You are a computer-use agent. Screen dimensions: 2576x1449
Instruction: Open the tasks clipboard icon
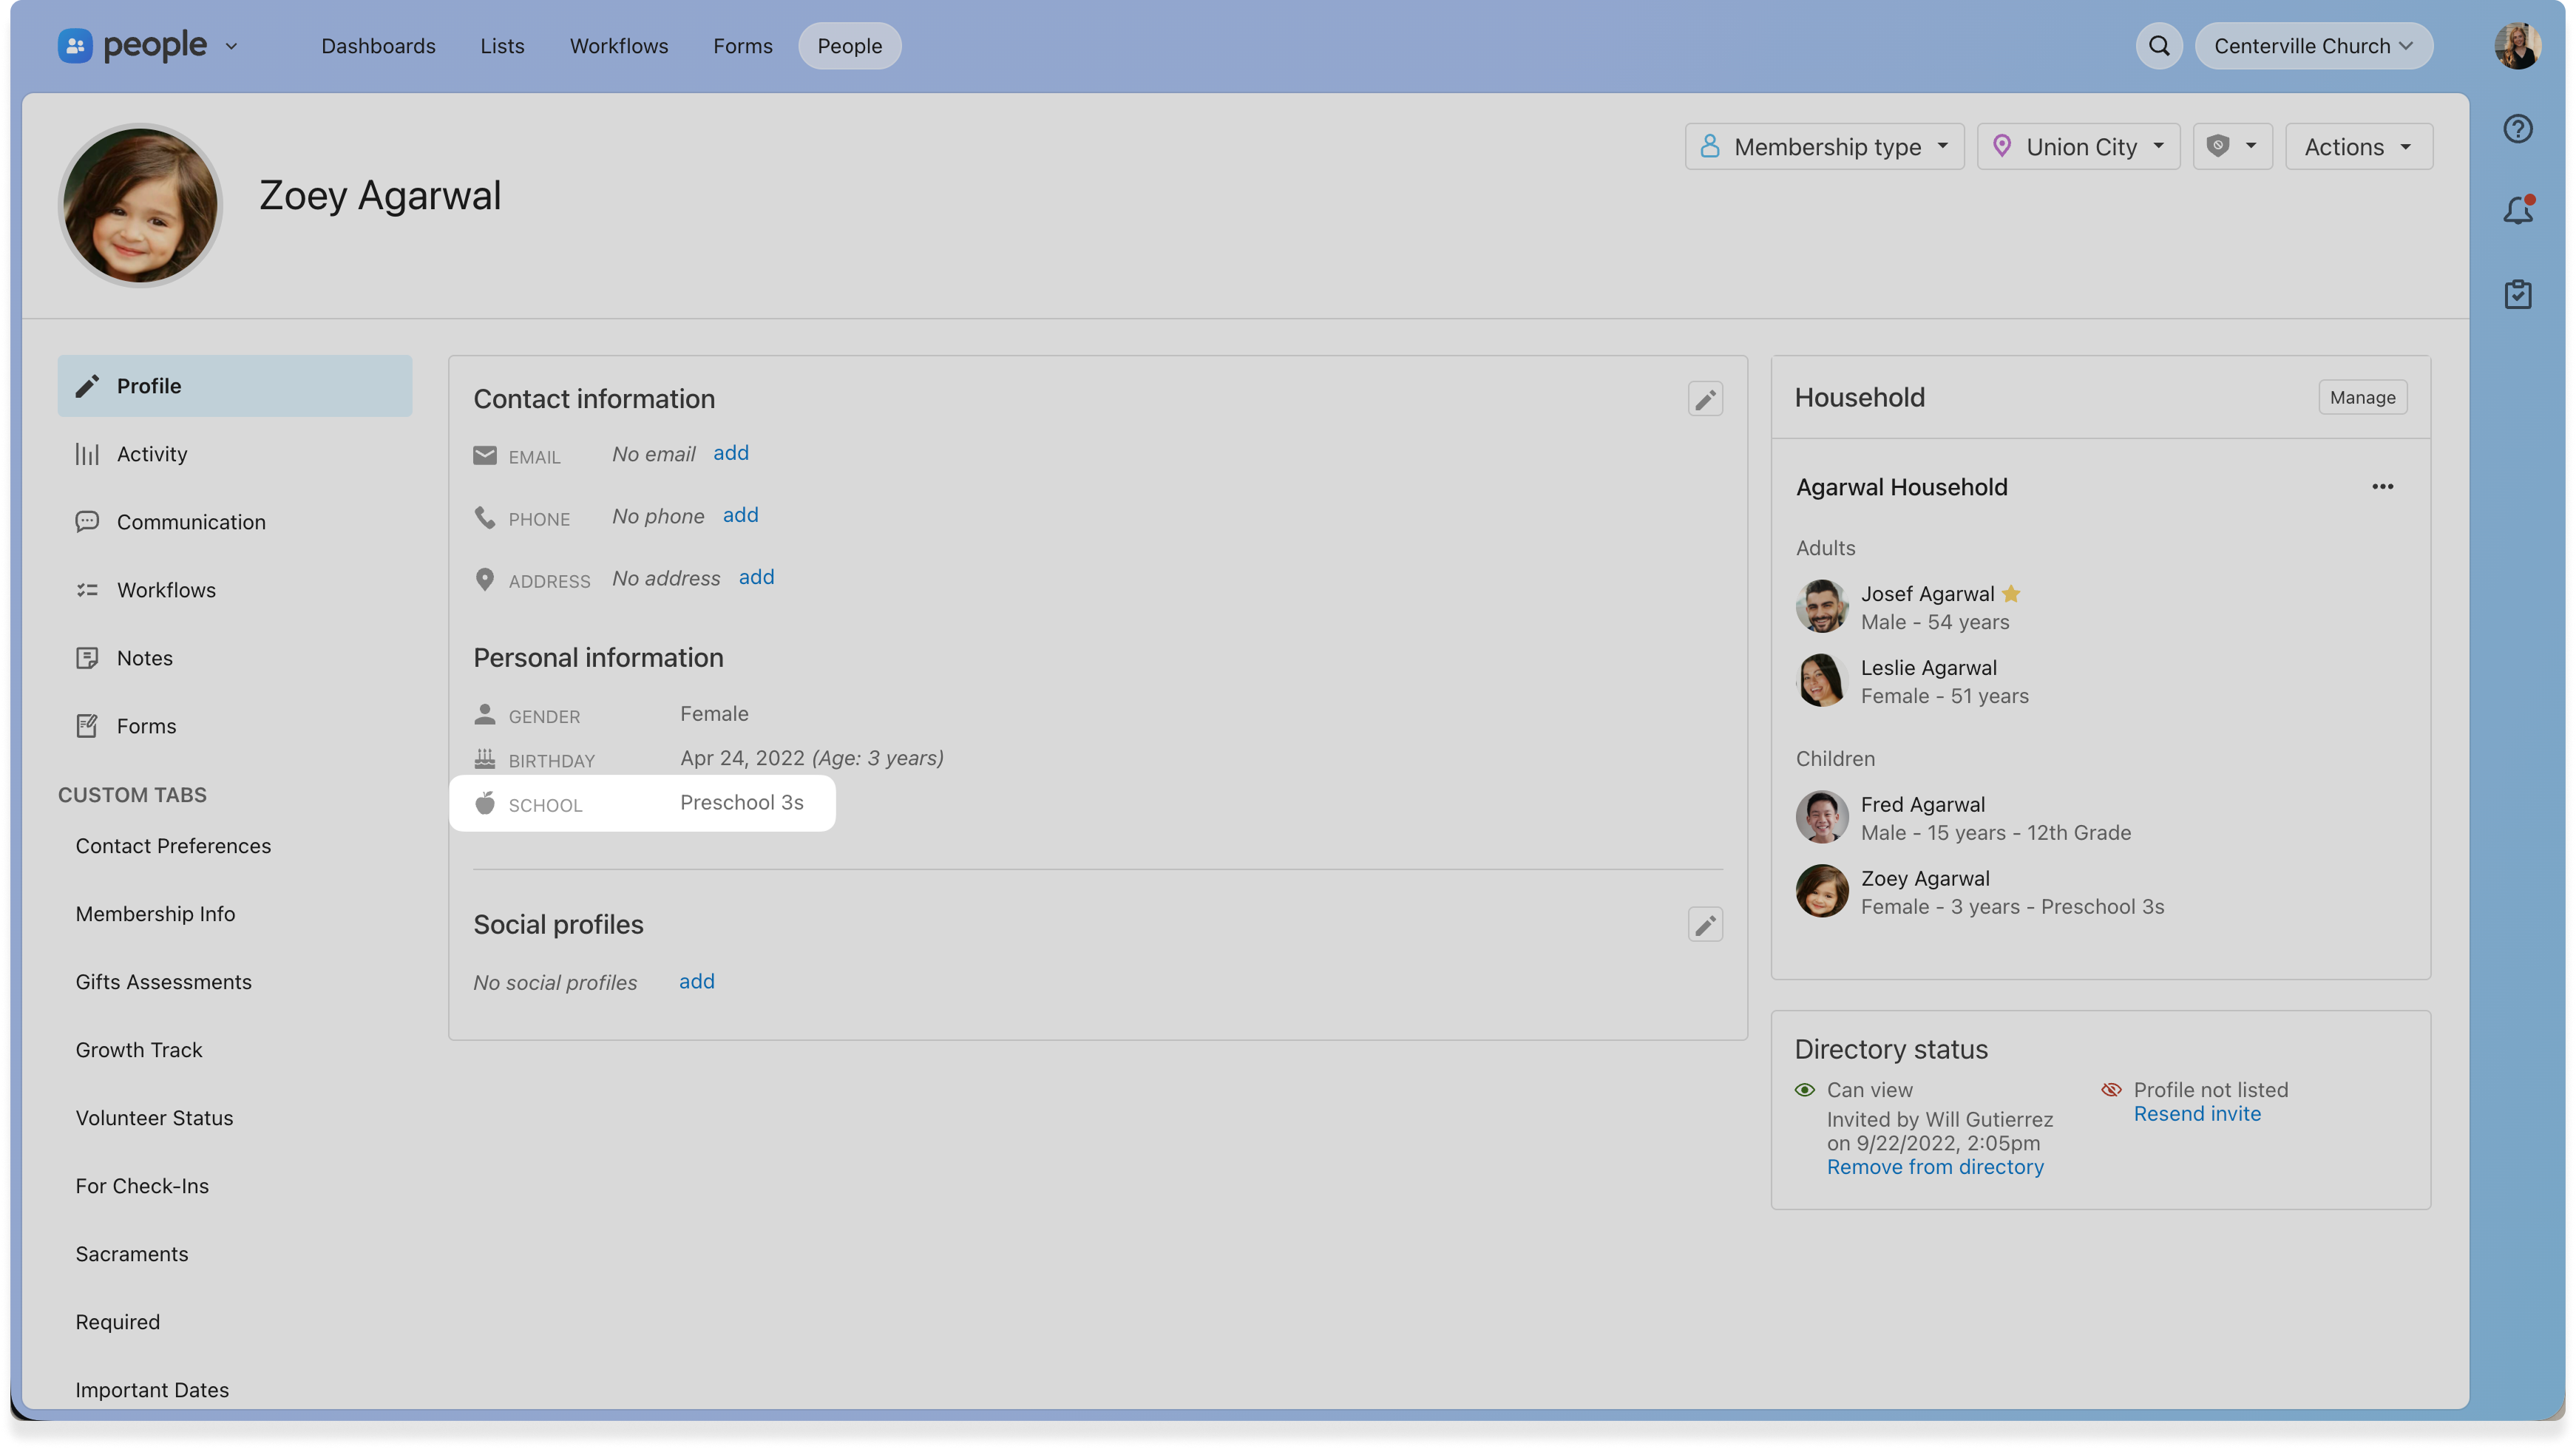[2517, 294]
